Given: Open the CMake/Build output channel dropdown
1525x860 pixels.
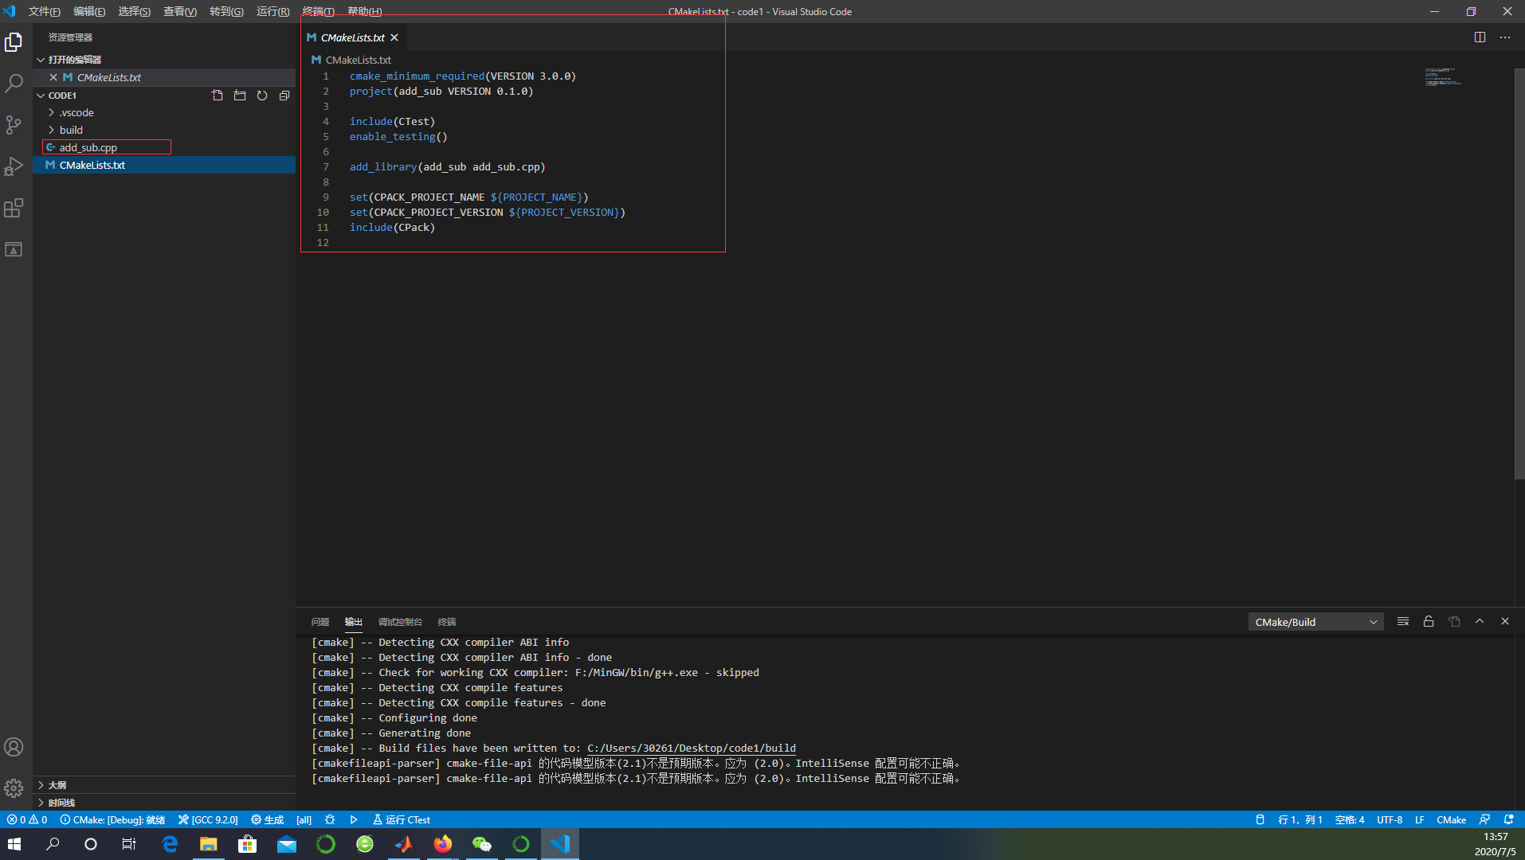Looking at the screenshot, I should pos(1315,622).
